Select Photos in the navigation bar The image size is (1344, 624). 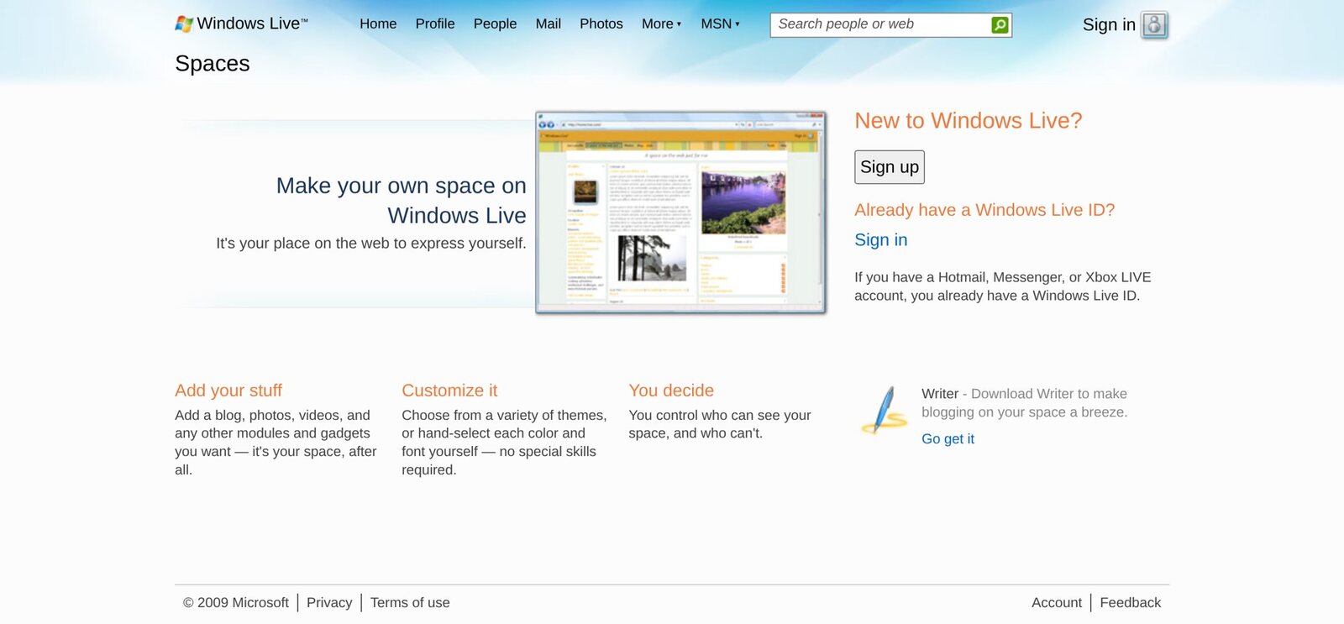(601, 24)
